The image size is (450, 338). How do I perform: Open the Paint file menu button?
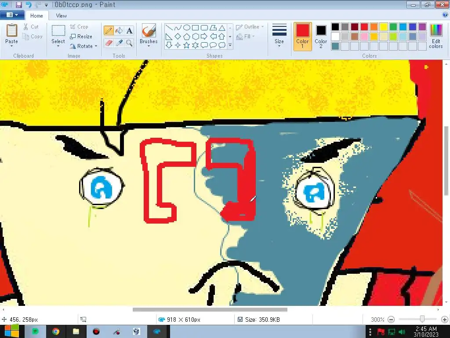(12, 15)
